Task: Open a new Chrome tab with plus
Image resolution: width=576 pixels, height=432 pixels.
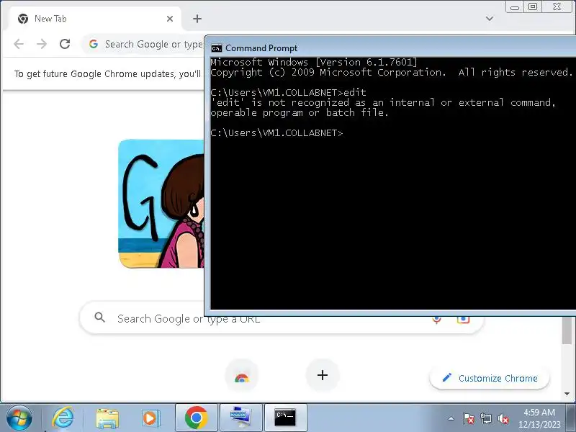Action: point(197,19)
